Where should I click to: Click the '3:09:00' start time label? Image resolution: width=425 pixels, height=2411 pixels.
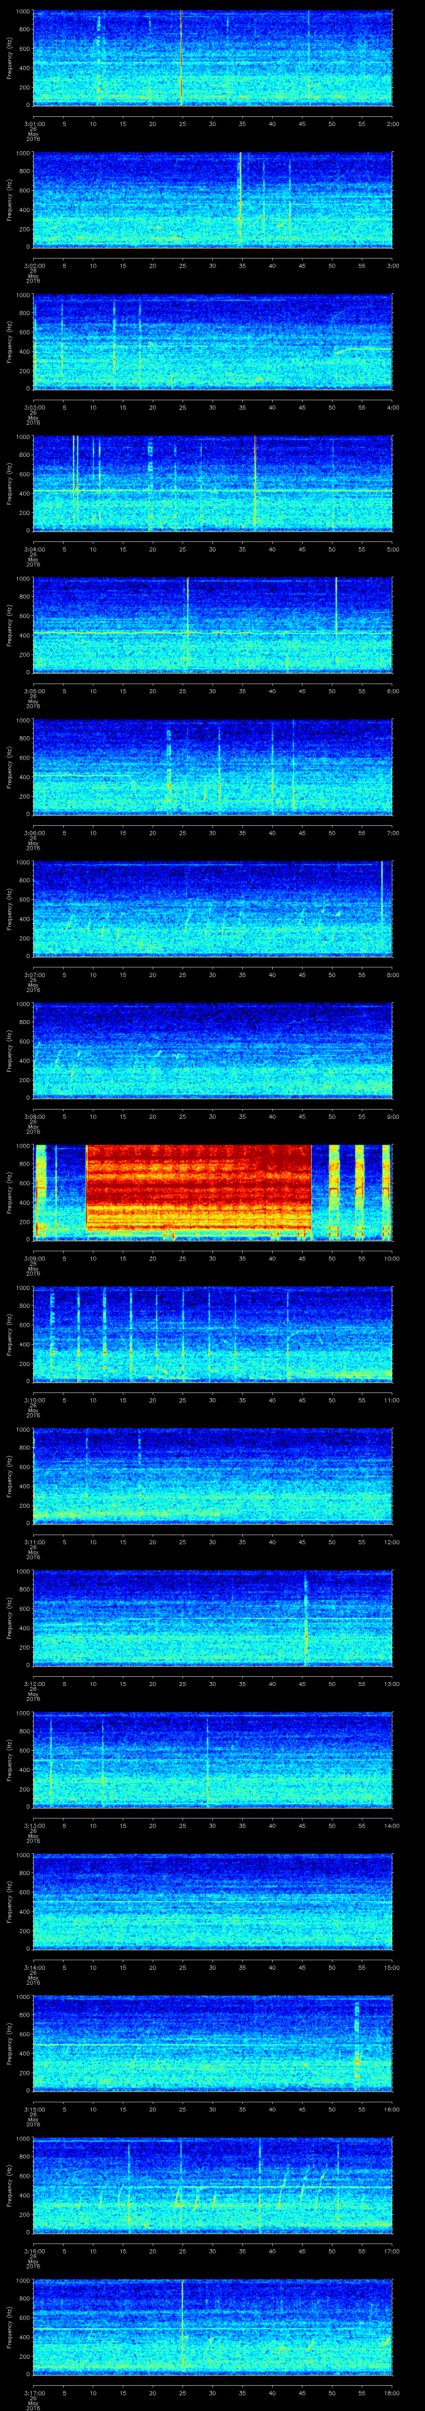click(34, 1257)
